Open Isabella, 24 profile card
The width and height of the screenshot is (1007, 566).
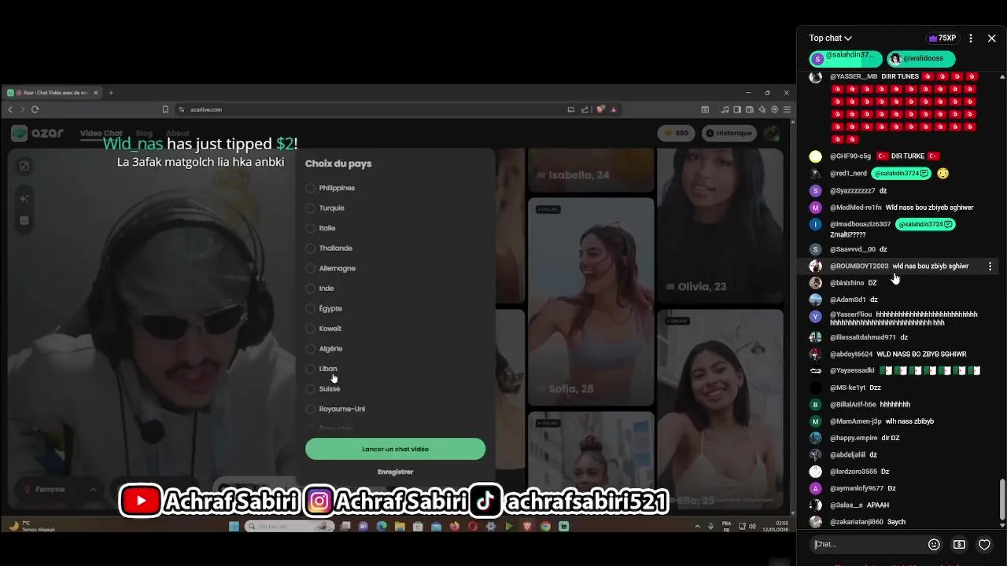[591, 170]
